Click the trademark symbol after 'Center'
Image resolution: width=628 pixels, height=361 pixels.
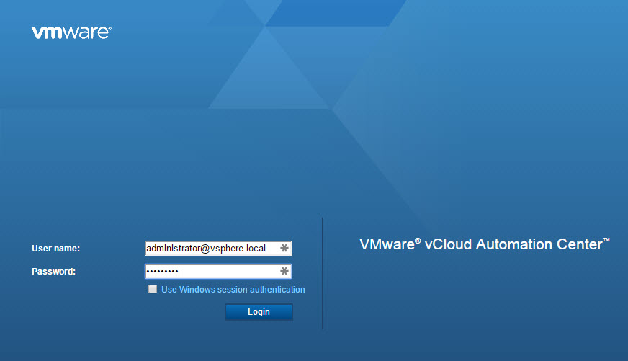tap(606, 240)
